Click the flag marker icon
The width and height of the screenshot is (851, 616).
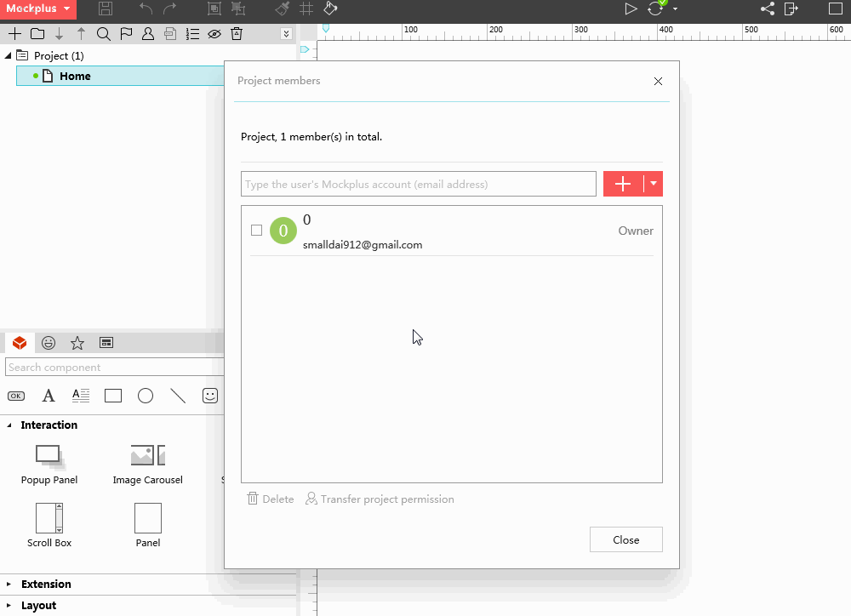[126, 34]
